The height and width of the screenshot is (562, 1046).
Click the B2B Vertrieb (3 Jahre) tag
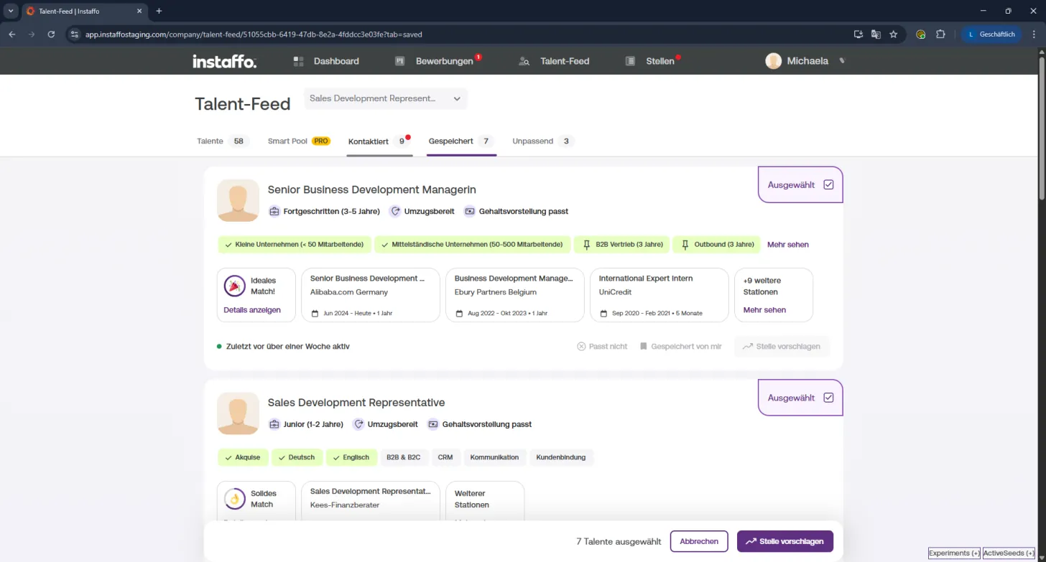click(622, 245)
